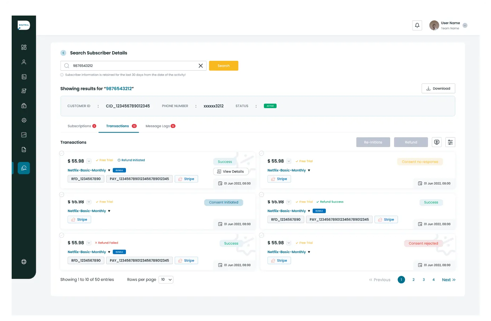Click the filter sliders icon above transactions
The image size is (491, 321).
[x=450, y=142]
